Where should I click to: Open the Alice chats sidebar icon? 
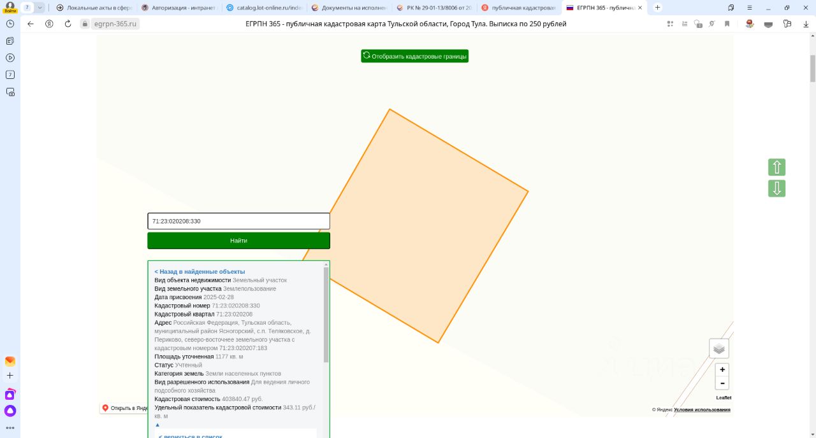[x=10, y=394]
